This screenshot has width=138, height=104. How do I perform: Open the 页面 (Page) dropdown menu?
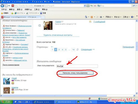109,17
